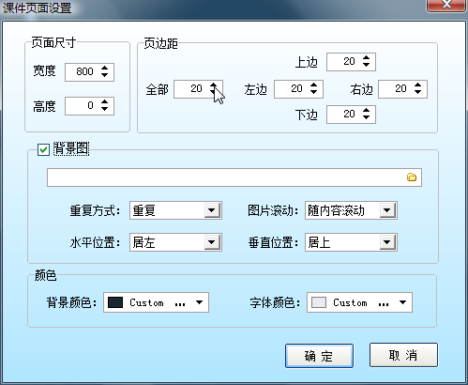Decrease 右边 margin with down arrow
This screenshot has width=468, height=385.
[417, 92]
